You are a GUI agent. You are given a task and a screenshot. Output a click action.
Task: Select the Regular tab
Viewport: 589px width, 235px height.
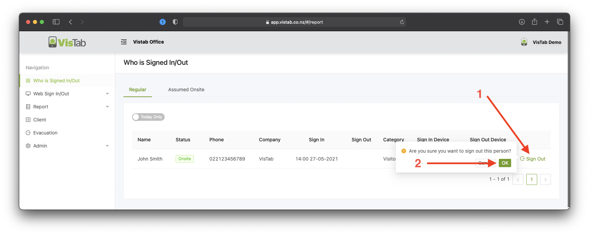click(138, 90)
